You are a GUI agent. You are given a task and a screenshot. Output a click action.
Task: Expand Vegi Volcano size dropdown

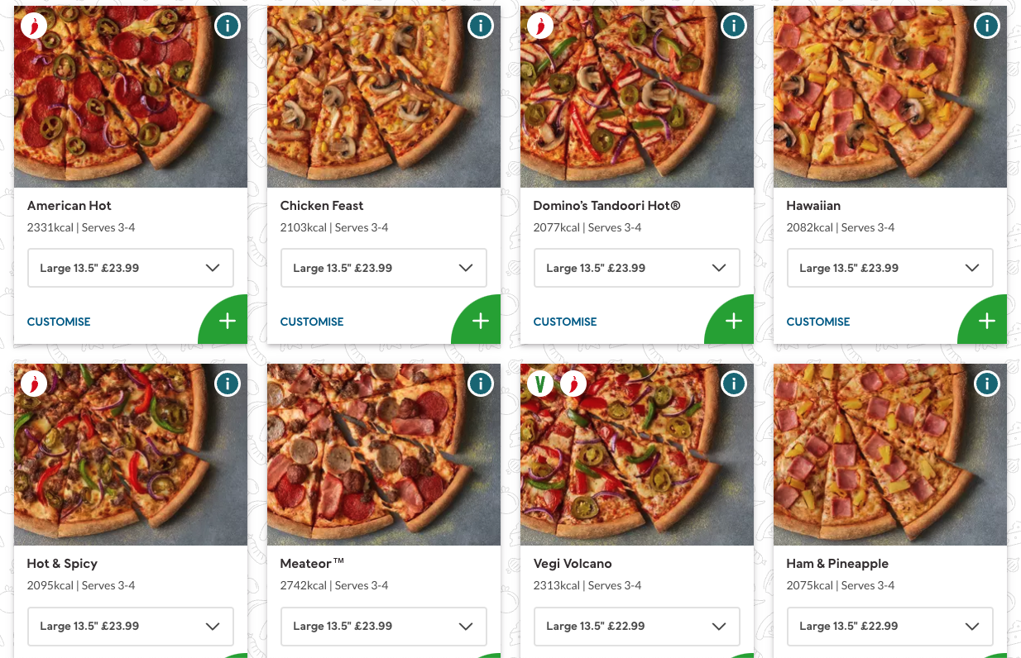click(636, 626)
